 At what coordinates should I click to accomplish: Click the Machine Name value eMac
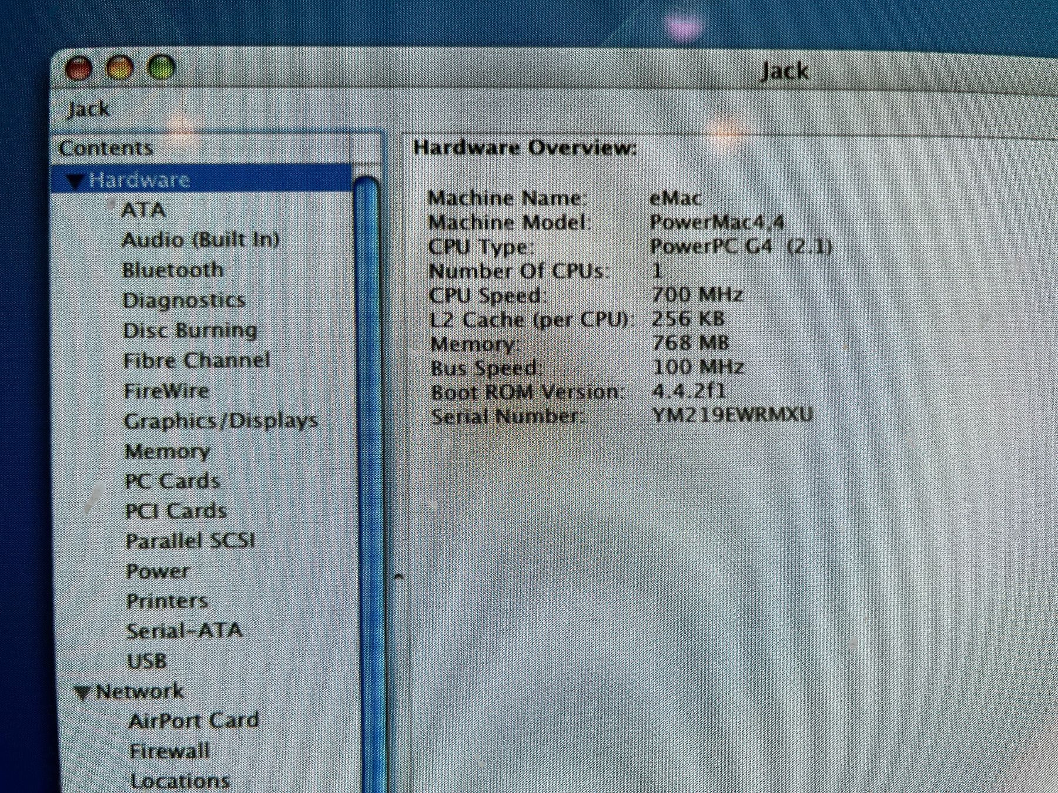pos(675,198)
